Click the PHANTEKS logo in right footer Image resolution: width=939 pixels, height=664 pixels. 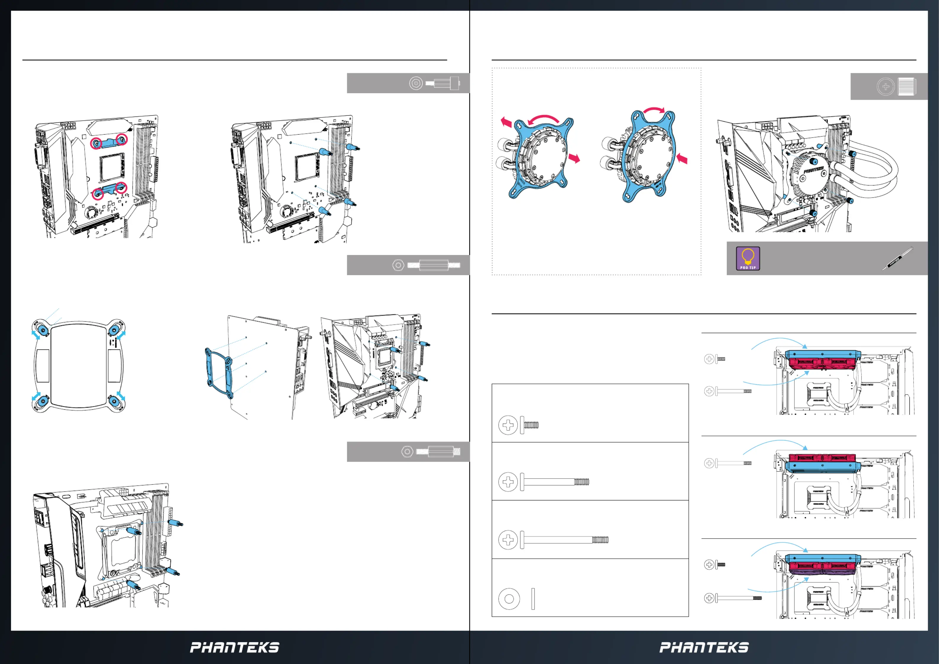[x=704, y=647]
